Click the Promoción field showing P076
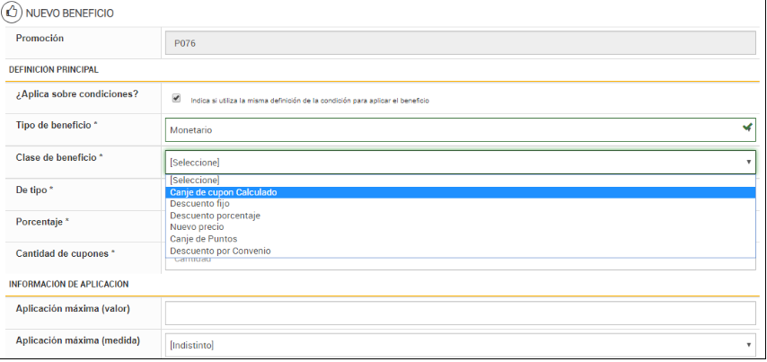 pos(460,43)
